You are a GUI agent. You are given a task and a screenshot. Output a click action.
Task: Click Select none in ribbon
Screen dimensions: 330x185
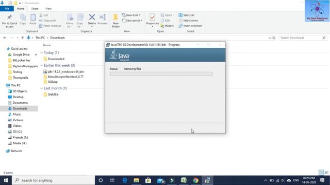[x=188, y=21]
